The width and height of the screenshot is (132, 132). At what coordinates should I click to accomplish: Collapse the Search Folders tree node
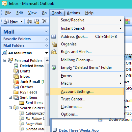pos(10,108)
